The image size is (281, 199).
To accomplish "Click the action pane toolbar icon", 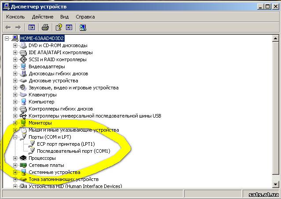I will pos(69,27).
